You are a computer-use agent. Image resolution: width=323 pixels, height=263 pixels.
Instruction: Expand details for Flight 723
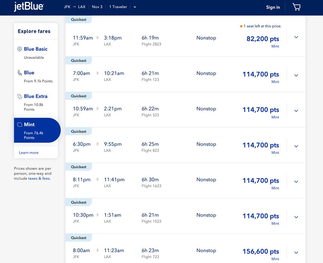[296, 252]
